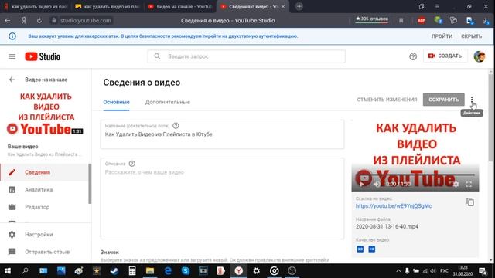
Task: Show help for description field
Action: pos(132,164)
